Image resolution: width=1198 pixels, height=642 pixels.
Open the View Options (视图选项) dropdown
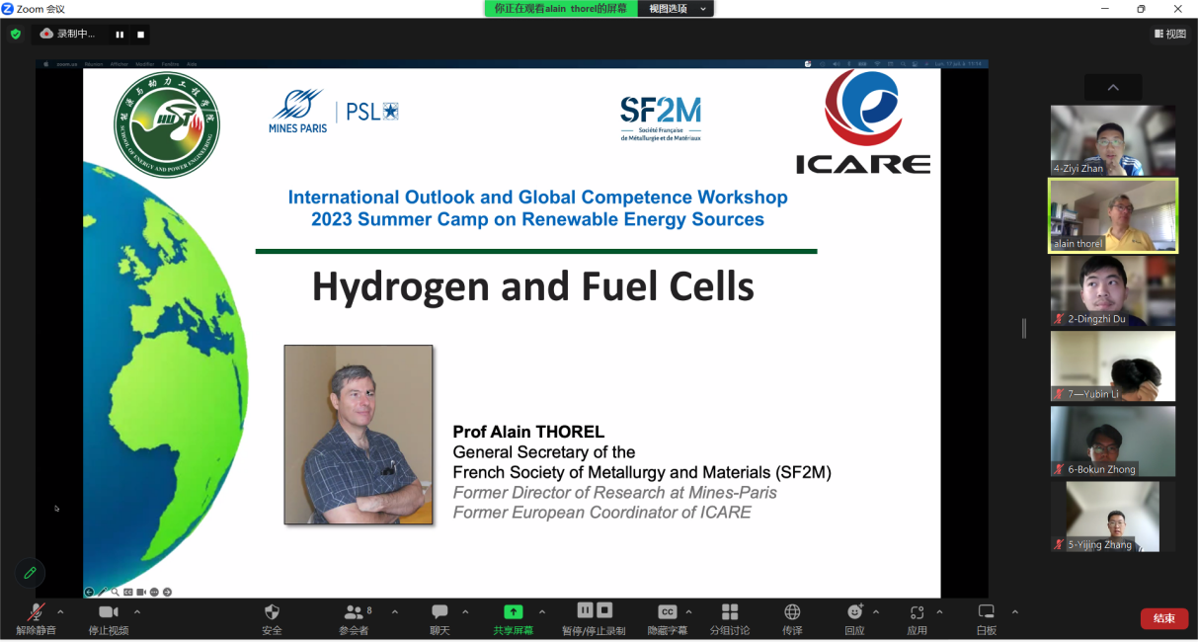677,9
